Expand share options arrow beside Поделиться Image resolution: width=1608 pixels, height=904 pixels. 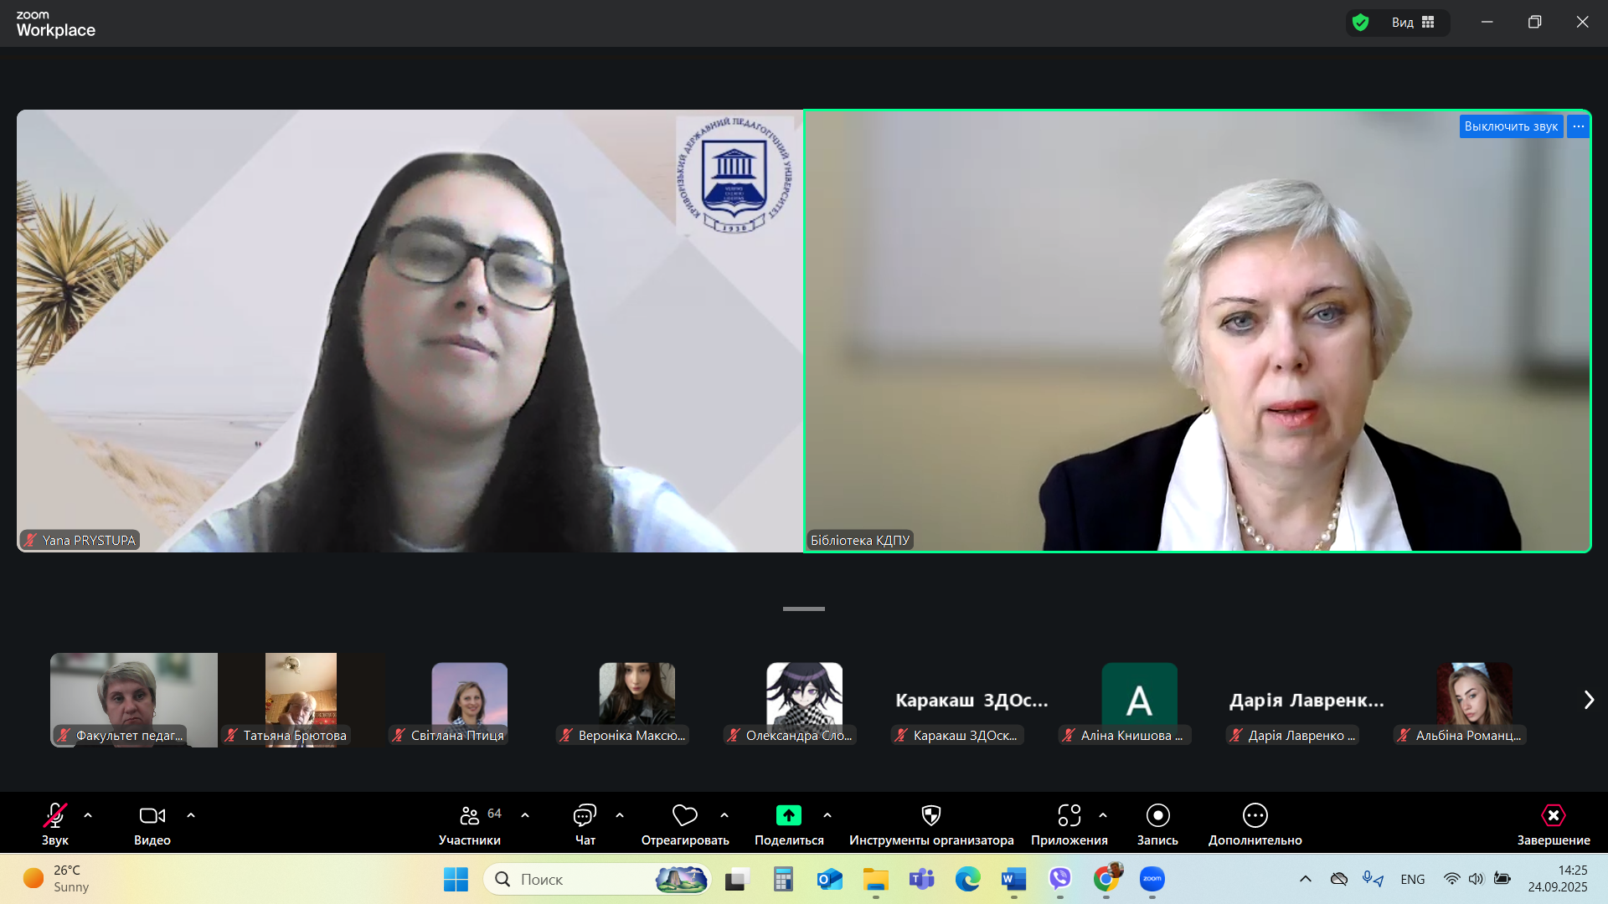pos(827,815)
